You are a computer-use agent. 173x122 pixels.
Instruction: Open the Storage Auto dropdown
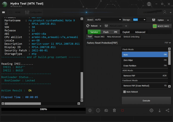139,20
